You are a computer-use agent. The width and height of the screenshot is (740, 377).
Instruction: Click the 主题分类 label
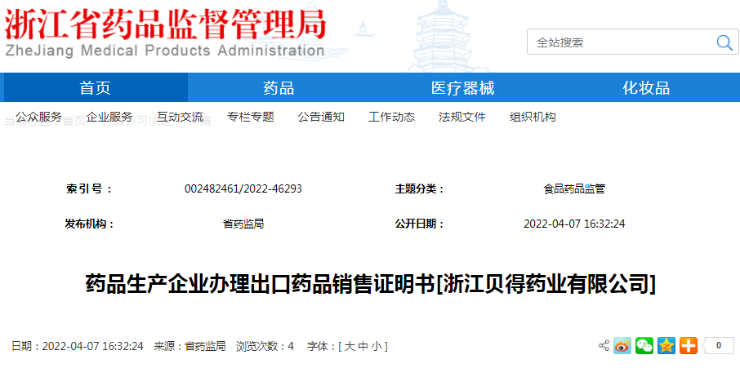420,189
